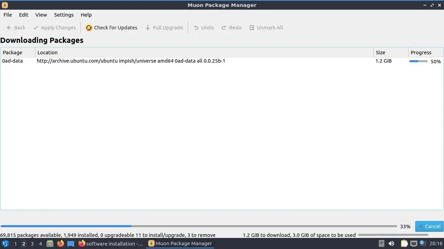Switch to virtual desktop 3
This screenshot has width=444, height=249.
[32, 244]
